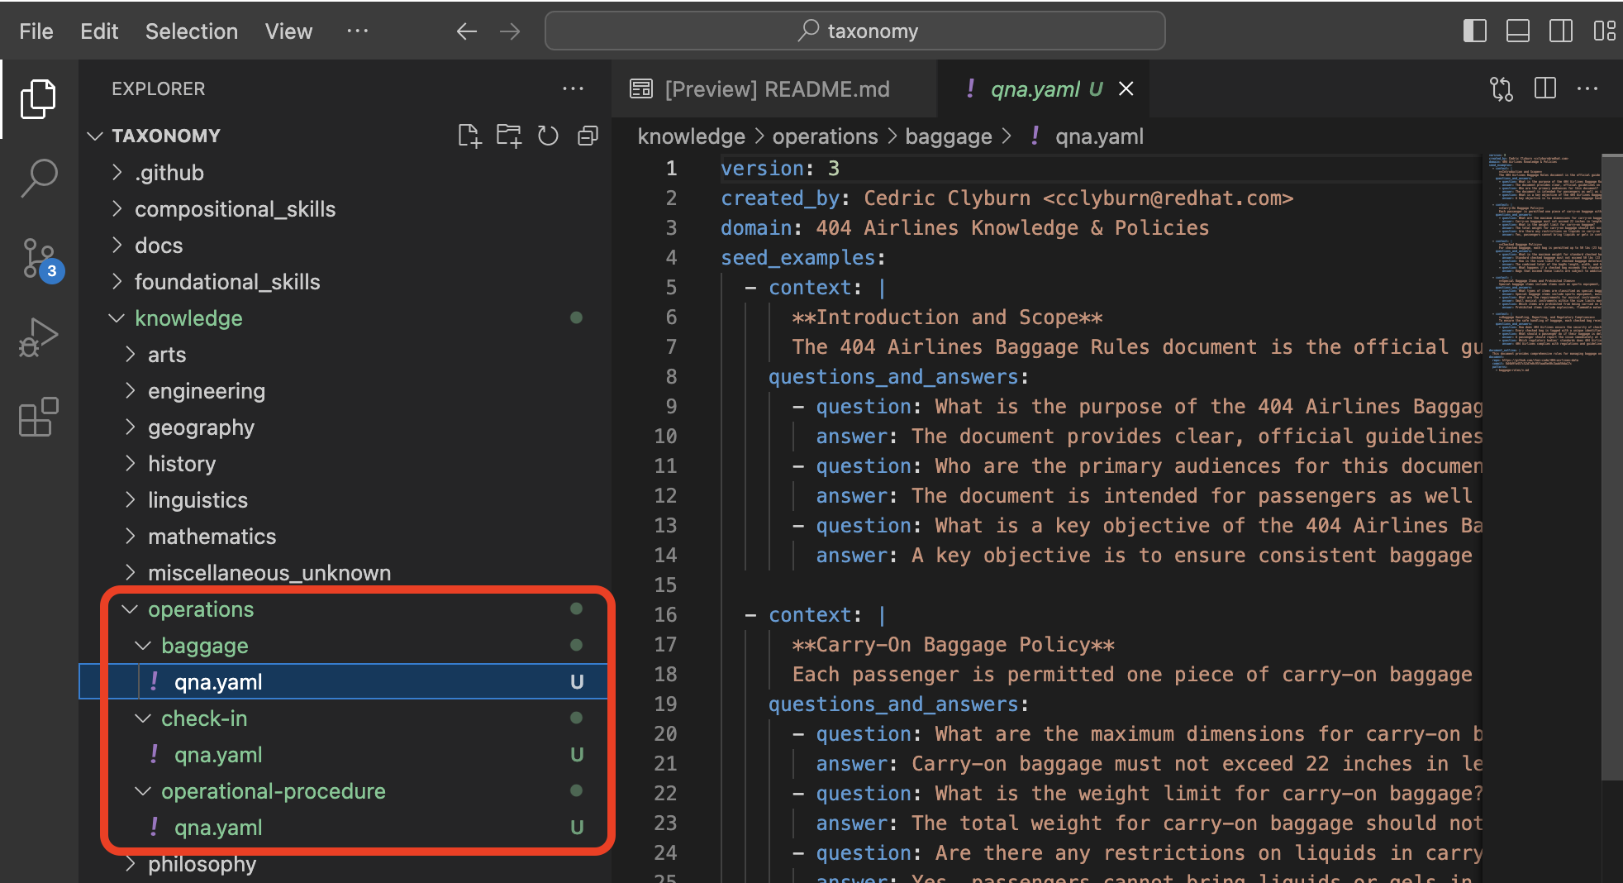
Task: Expand the foundational_skills folder
Action: coord(117,282)
